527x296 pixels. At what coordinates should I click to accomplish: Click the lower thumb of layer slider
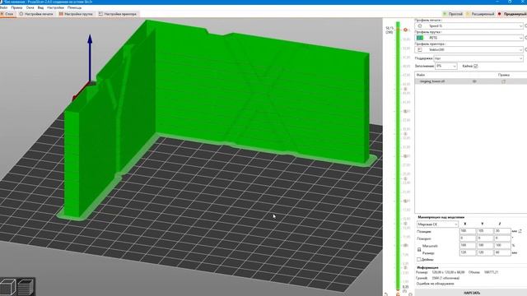coord(398,290)
